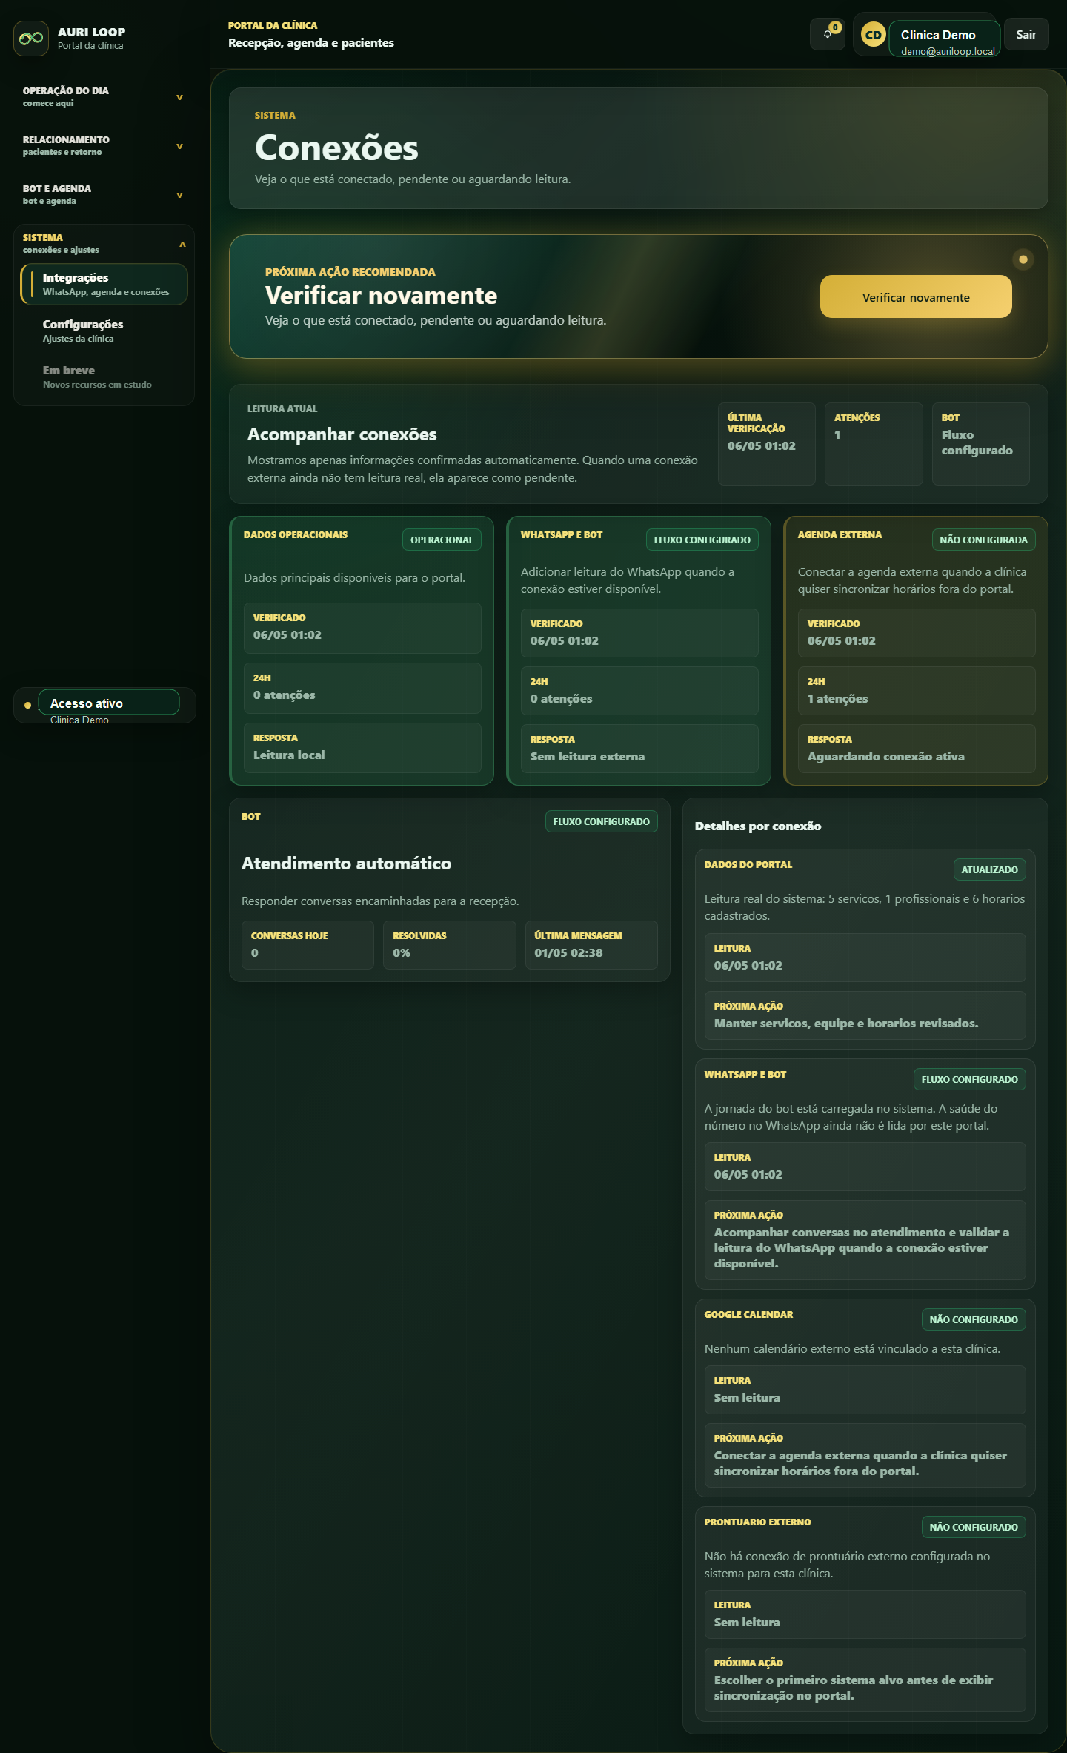Expand the Relacionamento section
The image size is (1067, 1753).
pos(104,146)
